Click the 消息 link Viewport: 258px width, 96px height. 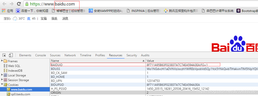click(x=65, y=18)
